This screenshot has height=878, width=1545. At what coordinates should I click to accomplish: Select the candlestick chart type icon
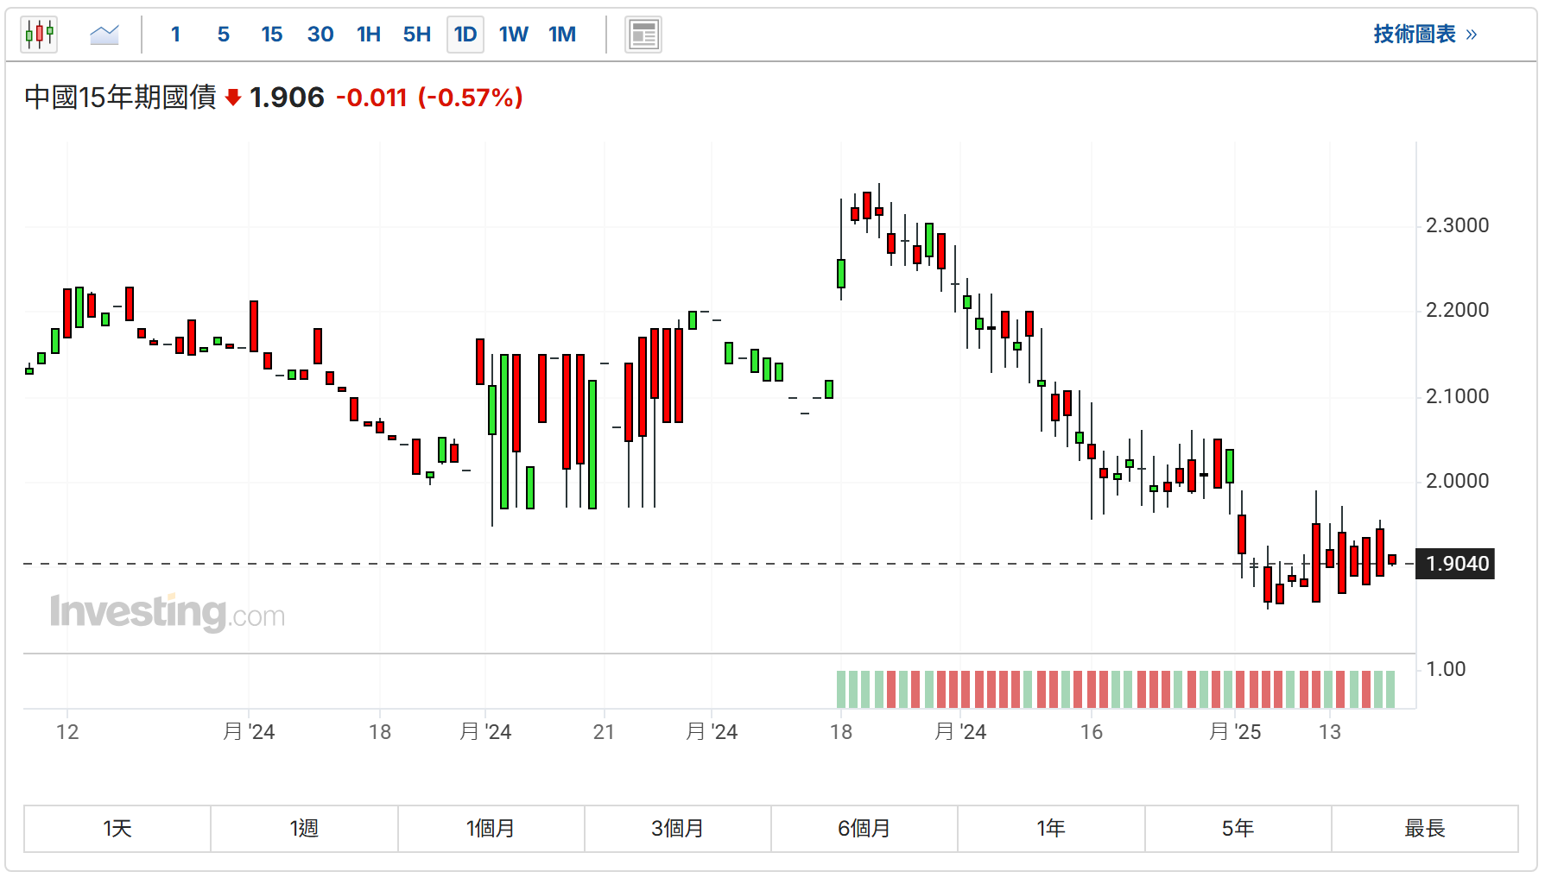pos(39,35)
